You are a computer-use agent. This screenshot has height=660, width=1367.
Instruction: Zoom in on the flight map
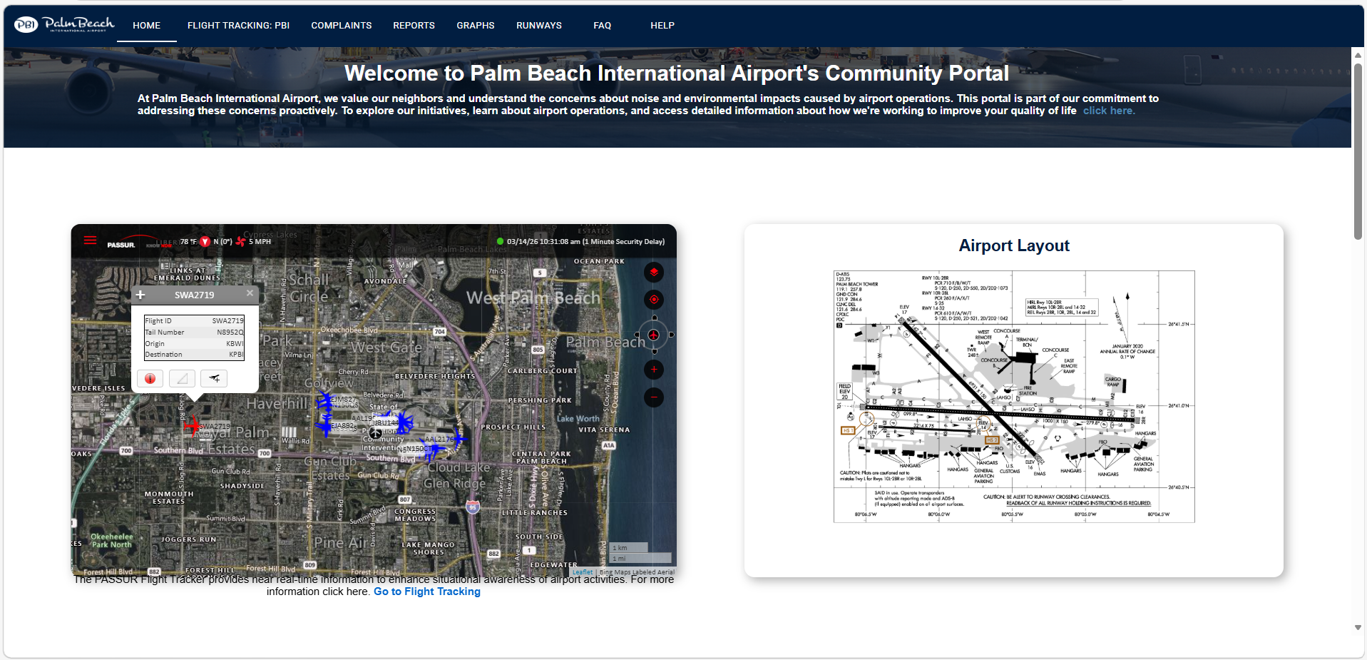point(653,370)
